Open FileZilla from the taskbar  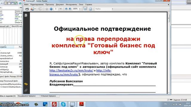54,104
